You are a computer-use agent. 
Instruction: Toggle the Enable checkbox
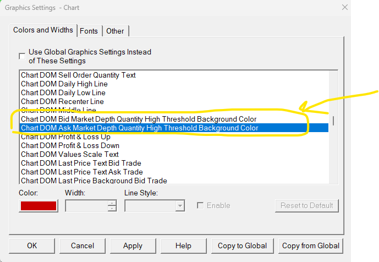[201, 206]
